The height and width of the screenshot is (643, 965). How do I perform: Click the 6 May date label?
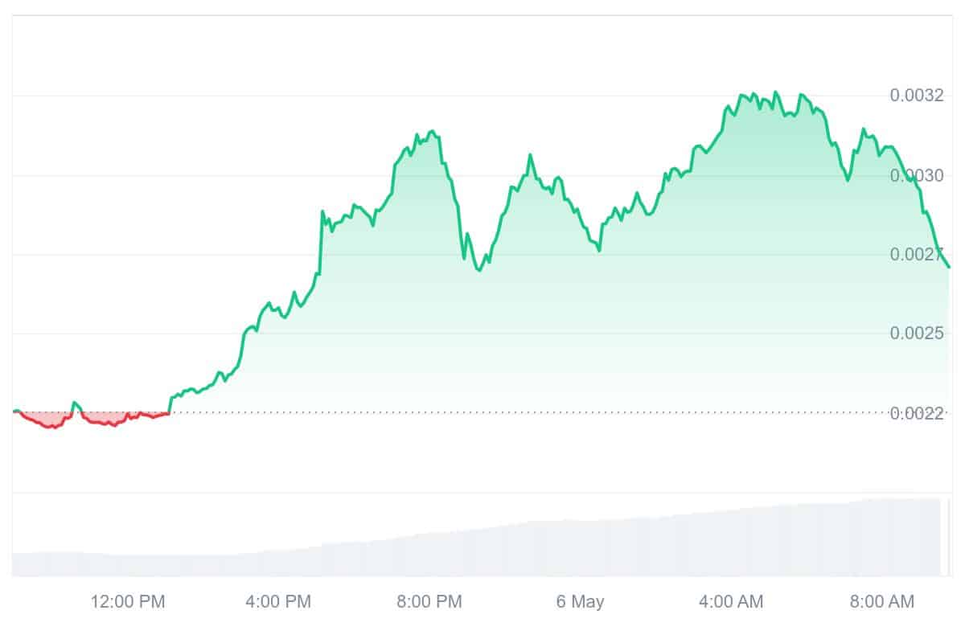point(580,601)
